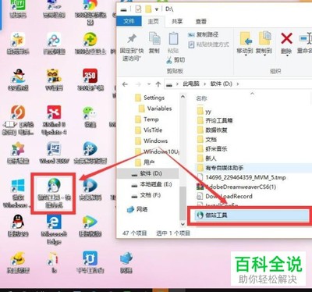Click the navigation pane scroll-down arrow
Image resolution: width=312 pixels, height=292 pixels.
(183, 224)
